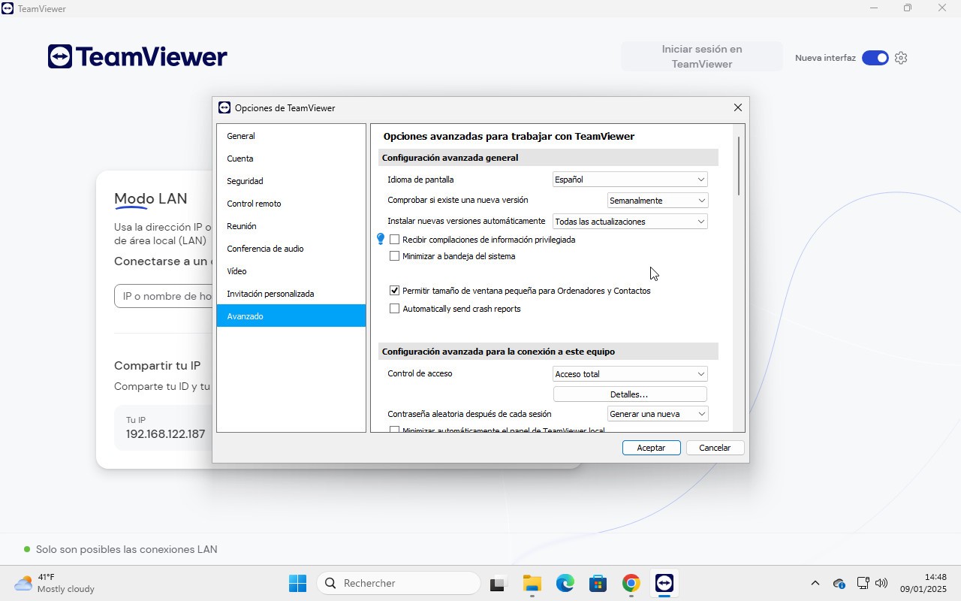The height and width of the screenshot is (601, 961).
Task: Click the lightbulb hint icon beside insider builds
Action: click(381, 239)
